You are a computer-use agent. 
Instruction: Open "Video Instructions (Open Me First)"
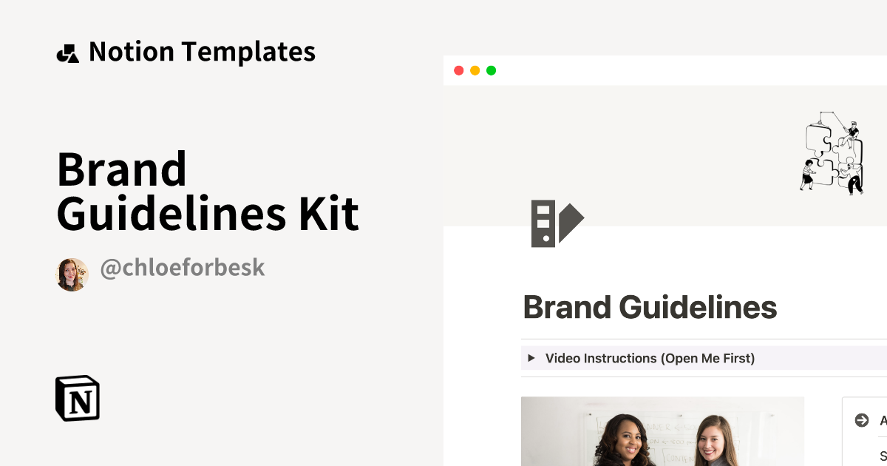[x=649, y=358]
